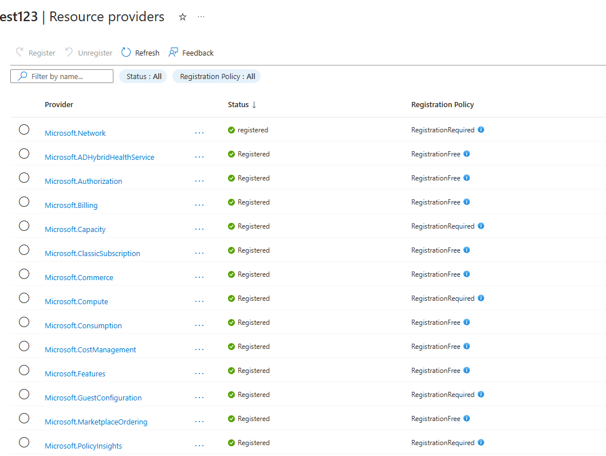Open the ellipsis menu for Microsoft.Network
The width and height of the screenshot is (606, 456).
(199, 133)
